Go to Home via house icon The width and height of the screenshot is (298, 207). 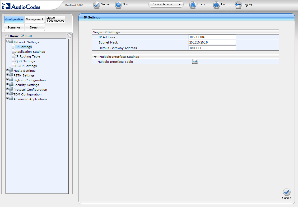[x=193, y=5]
